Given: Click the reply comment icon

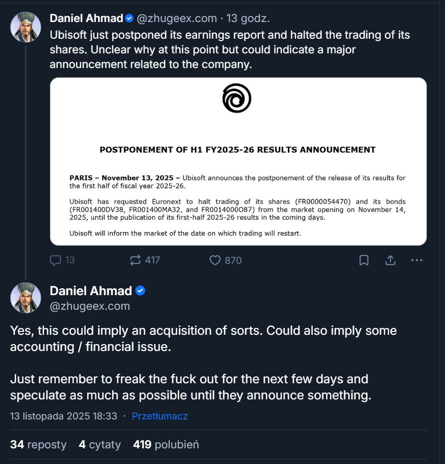Looking at the screenshot, I should 56,260.
